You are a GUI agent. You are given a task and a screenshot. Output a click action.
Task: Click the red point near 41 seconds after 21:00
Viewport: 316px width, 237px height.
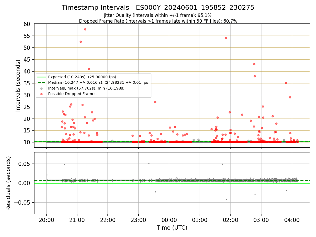click(x=89, y=69)
